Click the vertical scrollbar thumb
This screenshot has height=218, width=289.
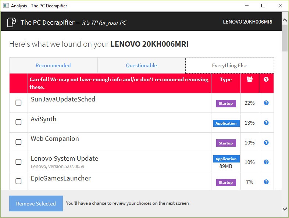point(285,38)
